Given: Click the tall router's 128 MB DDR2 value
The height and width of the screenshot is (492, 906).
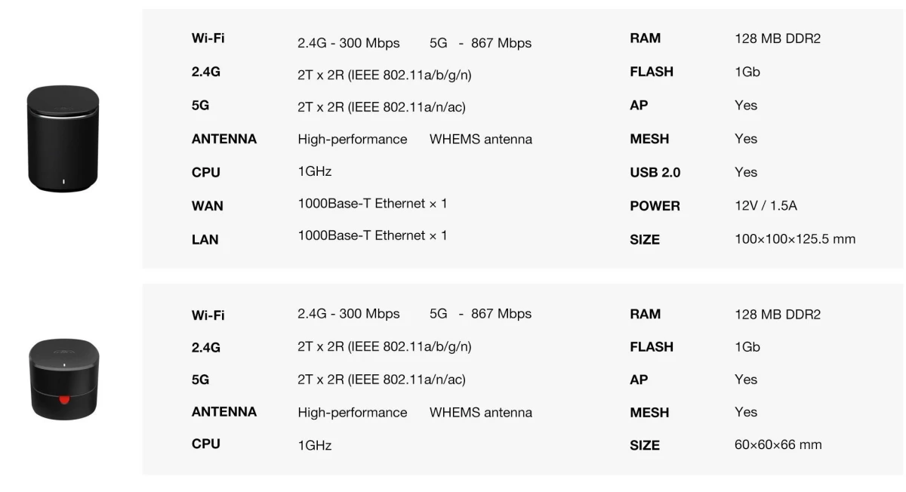Looking at the screenshot, I should 777,38.
